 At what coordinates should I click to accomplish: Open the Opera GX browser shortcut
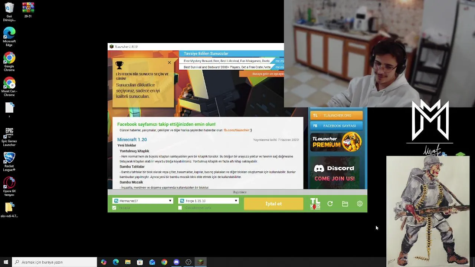coord(9,187)
